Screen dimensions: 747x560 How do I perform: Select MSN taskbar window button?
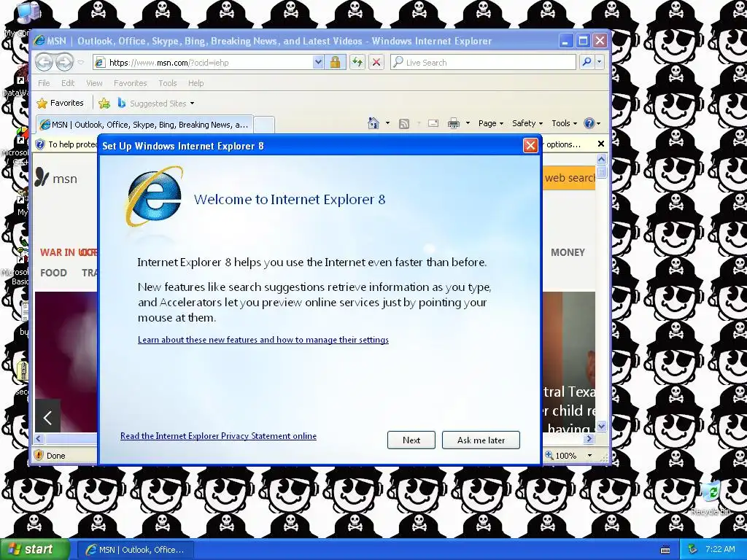136,550
